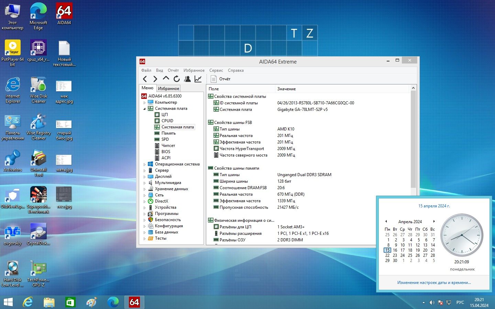Expand the Компьютер tree node
The height and width of the screenshot is (309, 495).
click(x=144, y=102)
